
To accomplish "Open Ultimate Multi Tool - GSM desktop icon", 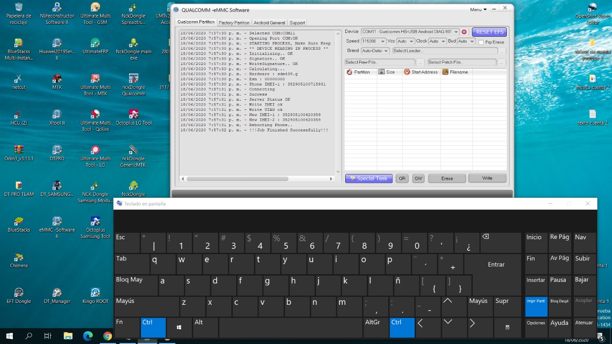I will [95, 13].
